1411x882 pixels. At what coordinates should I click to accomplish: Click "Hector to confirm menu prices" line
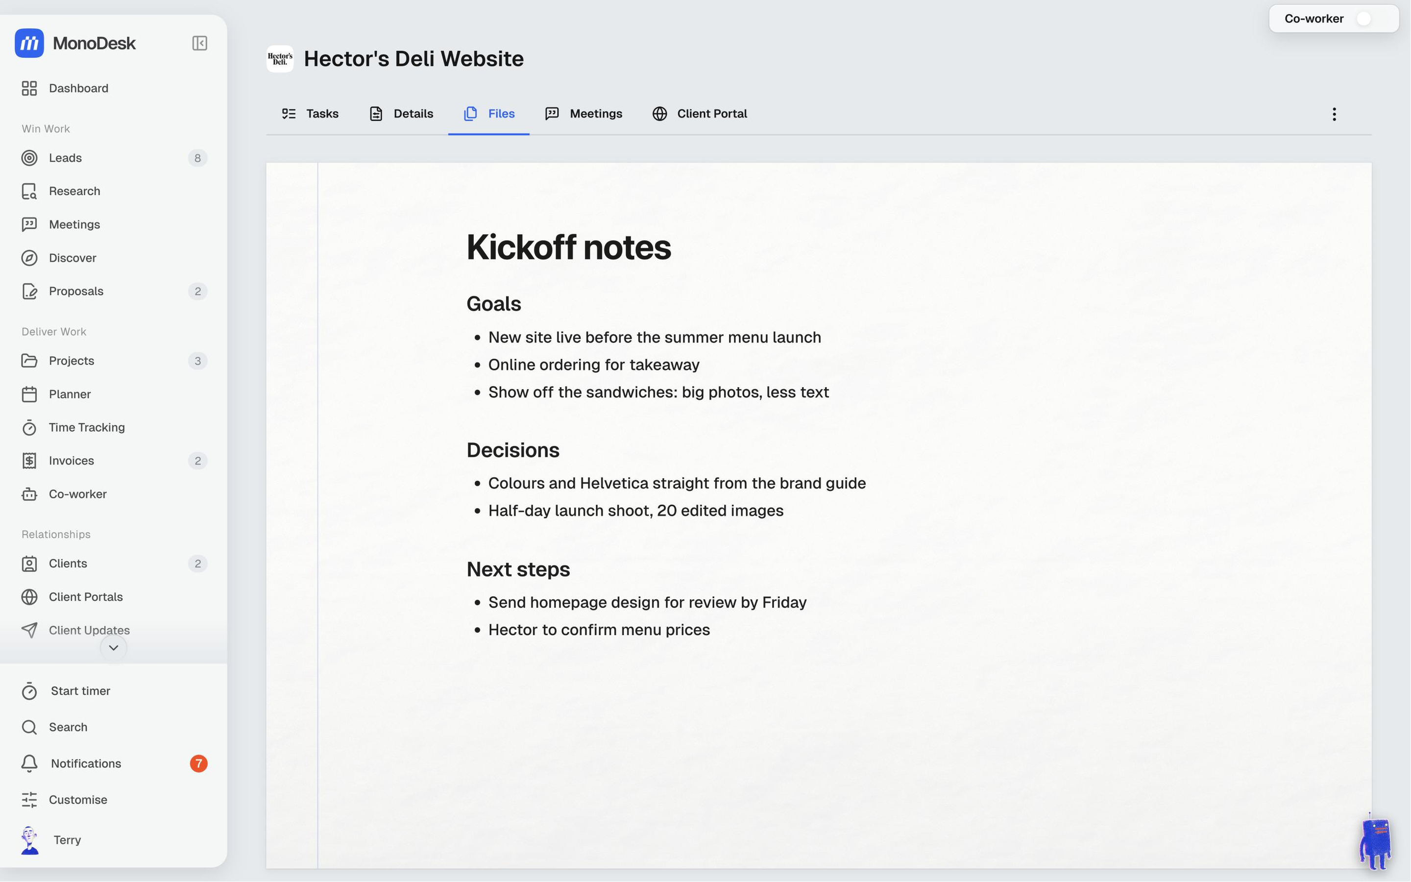599,630
